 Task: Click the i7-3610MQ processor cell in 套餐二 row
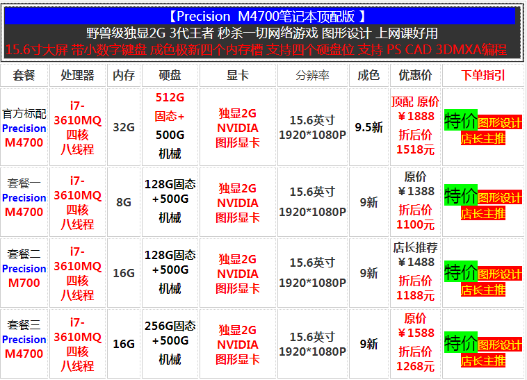point(78,273)
